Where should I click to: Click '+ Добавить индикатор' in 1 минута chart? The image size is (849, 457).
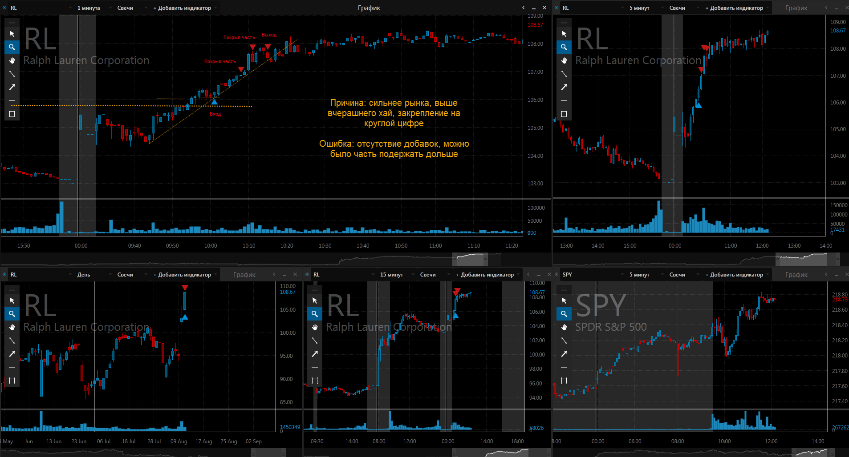coord(184,8)
